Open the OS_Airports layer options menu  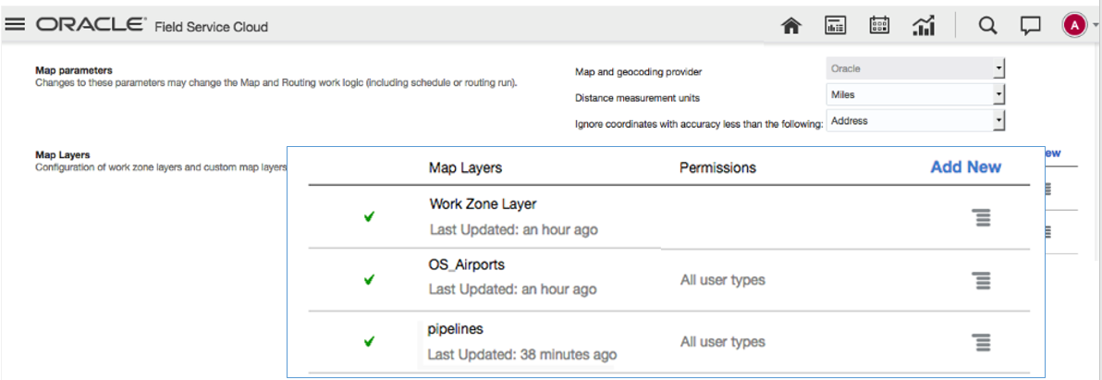(981, 279)
